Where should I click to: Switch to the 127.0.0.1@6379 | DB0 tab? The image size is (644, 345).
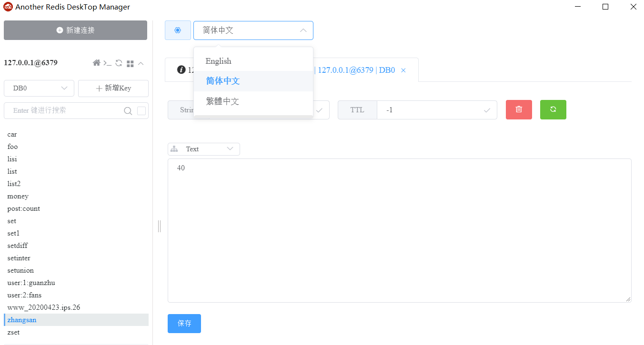pyautogui.click(x=356, y=70)
